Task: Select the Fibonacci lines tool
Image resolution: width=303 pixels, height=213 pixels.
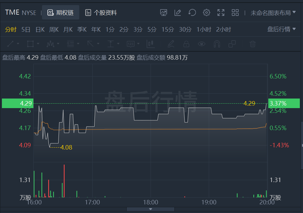Action: pos(71,44)
